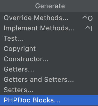Click the ^I shortcut hint for Implement Methods
The height and width of the screenshot is (106, 98).
(89, 28)
